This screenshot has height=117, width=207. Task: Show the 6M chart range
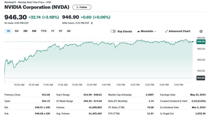pos(34,31)
